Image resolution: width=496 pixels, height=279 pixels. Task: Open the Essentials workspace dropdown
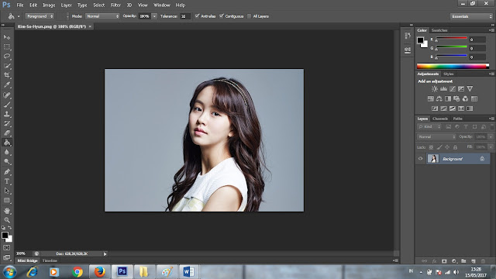[471, 16]
